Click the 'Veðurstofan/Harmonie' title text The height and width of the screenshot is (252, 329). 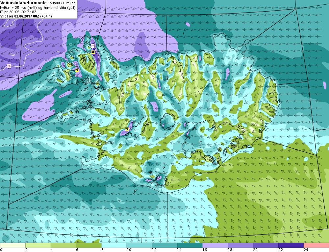coord(23,3)
